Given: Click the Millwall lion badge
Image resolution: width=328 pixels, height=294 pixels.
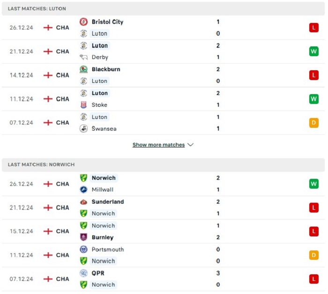Looking at the screenshot, I should click(x=84, y=190).
